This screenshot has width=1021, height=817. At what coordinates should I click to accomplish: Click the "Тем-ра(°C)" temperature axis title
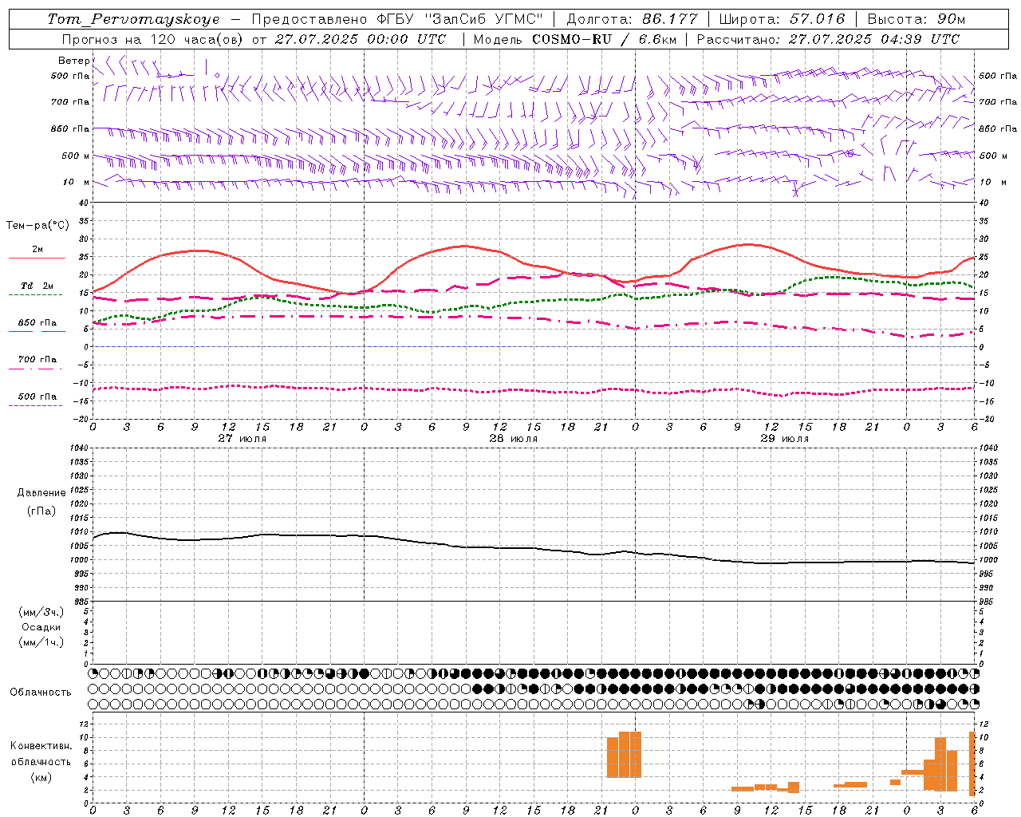[x=37, y=226]
